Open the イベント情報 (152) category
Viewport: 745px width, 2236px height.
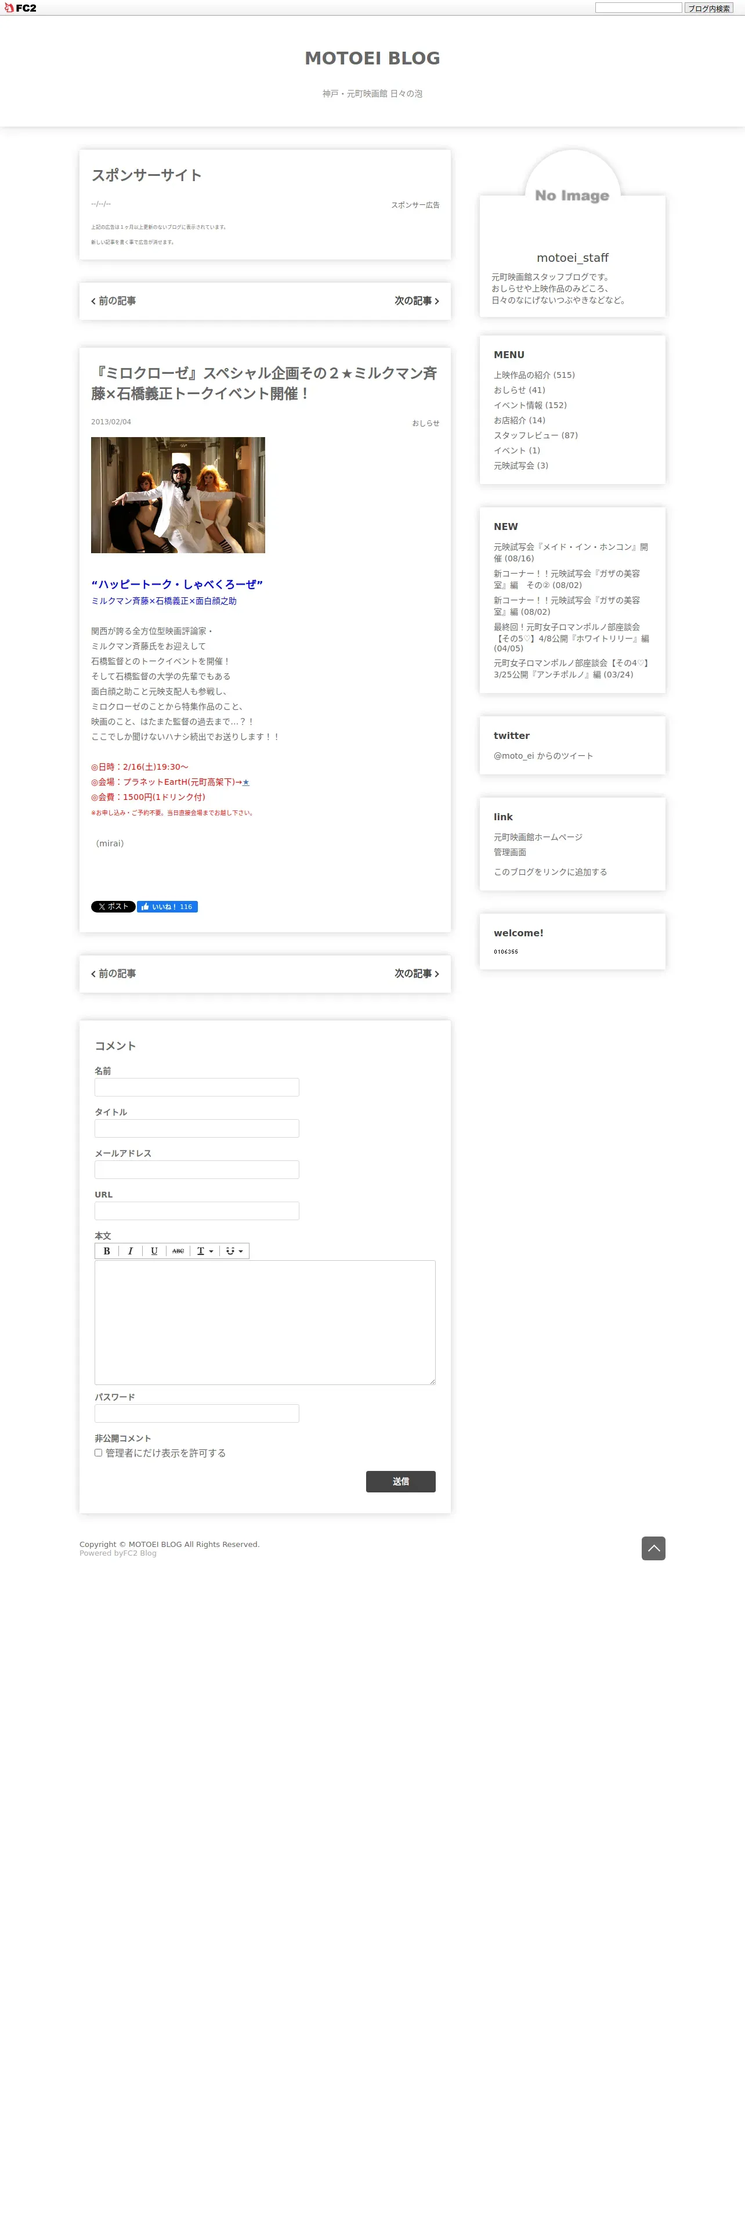pos(530,405)
